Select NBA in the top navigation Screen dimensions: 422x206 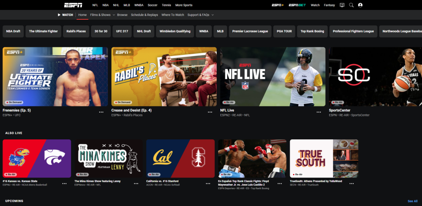(x=105, y=5)
